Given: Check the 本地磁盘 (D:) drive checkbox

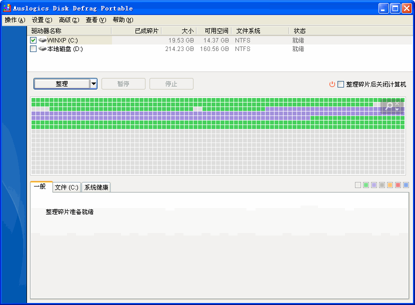Looking at the screenshot, I should (x=33, y=49).
